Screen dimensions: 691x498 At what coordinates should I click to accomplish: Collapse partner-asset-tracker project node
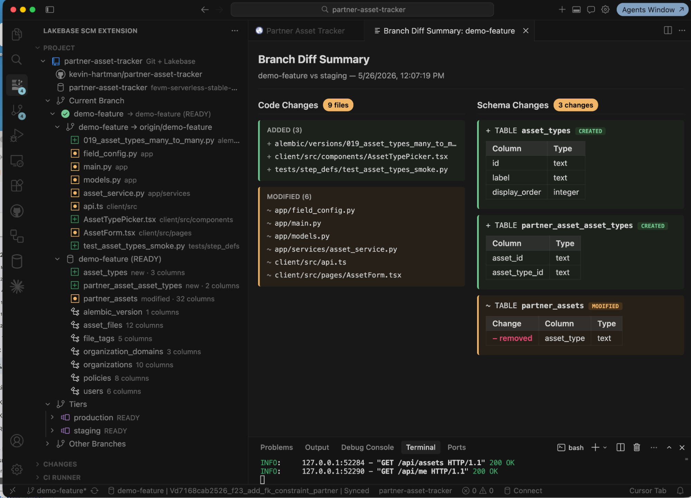point(43,61)
